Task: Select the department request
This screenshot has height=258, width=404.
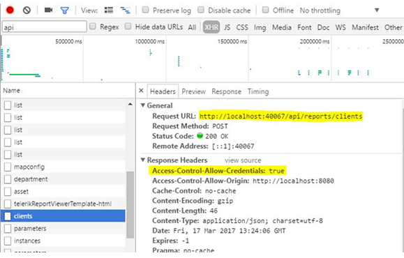Action: point(63,179)
